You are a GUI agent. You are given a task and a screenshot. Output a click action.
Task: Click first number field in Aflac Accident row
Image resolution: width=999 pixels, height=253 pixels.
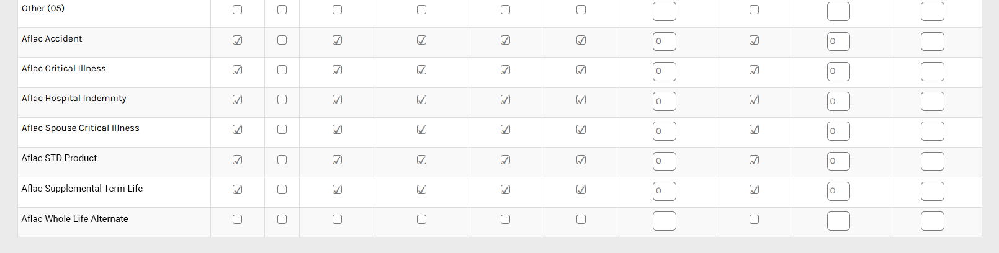click(x=664, y=42)
